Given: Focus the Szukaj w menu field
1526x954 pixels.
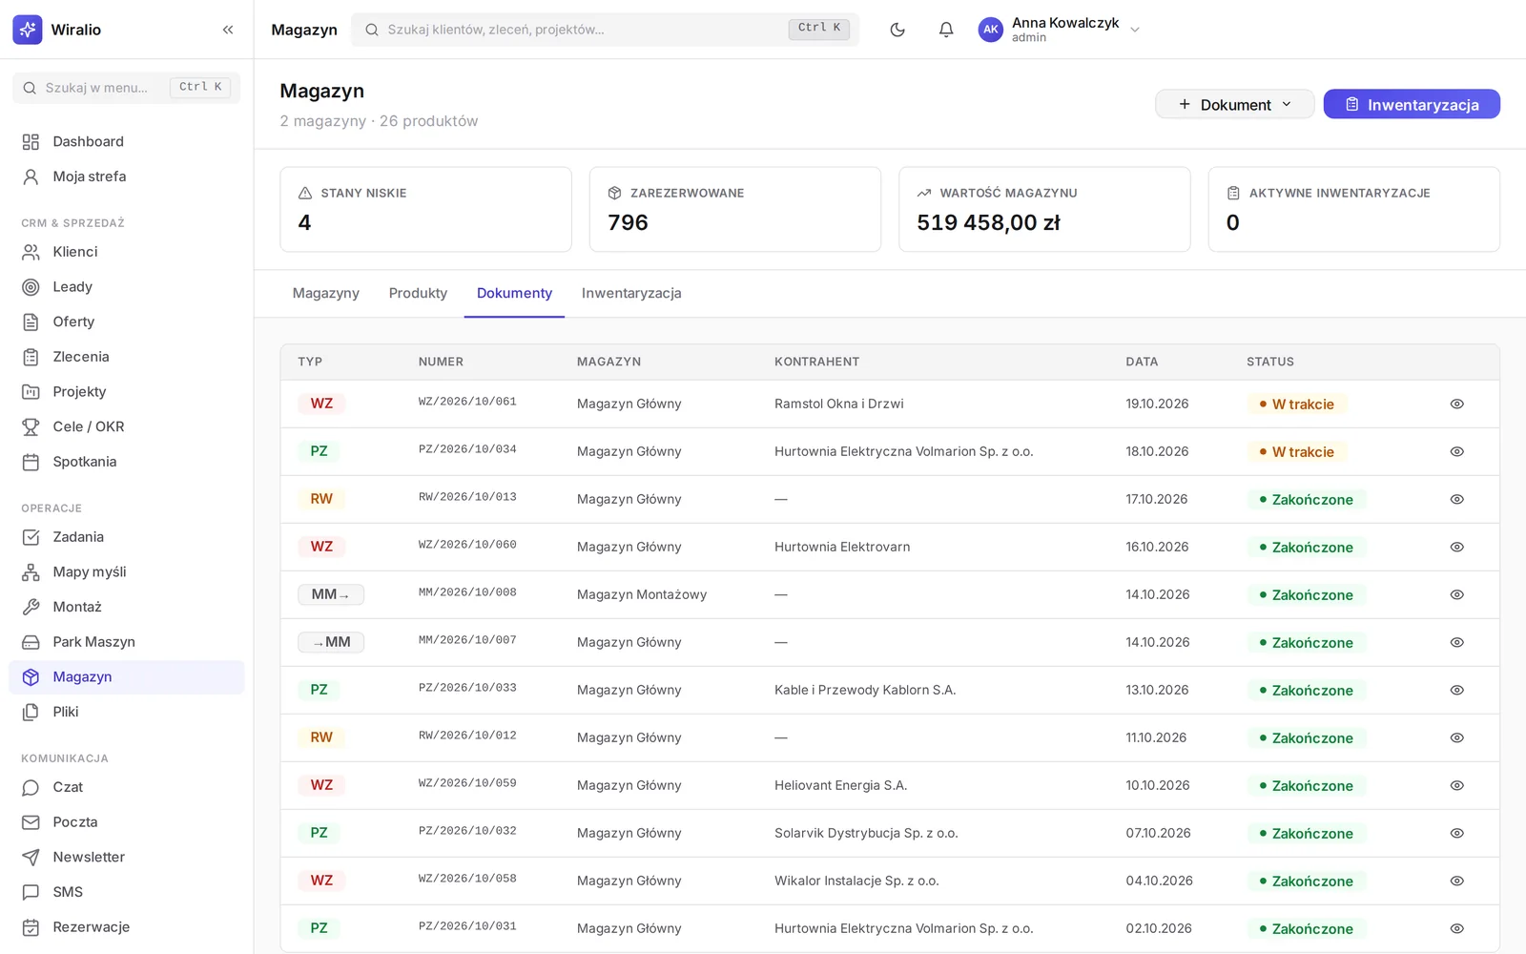Looking at the screenshot, I should coord(126,88).
